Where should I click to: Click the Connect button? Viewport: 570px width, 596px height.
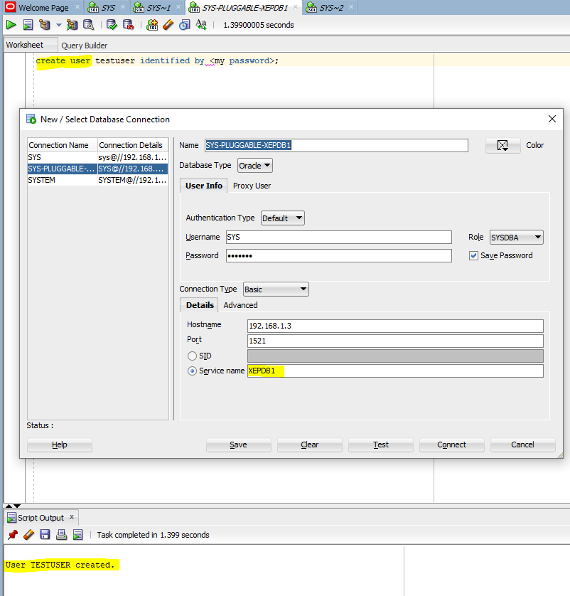pyautogui.click(x=451, y=445)
